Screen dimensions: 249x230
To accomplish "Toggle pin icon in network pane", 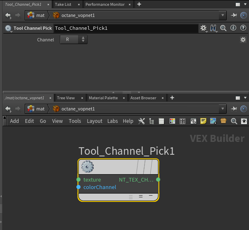I will (234, 109).
